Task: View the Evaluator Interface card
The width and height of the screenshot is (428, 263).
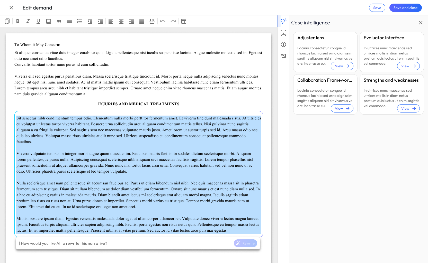Action: 408,66
